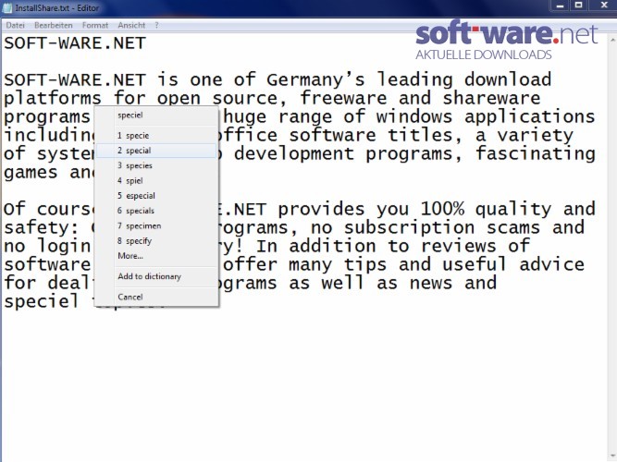Minimize the Editor window

pos(560,6)
